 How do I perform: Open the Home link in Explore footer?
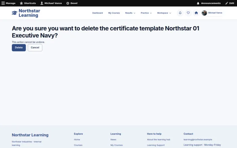coord(77,140)
